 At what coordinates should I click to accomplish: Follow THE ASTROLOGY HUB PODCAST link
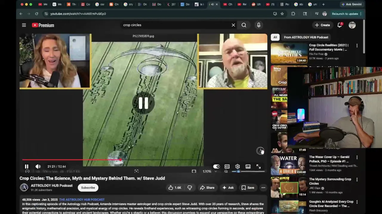pos(82,200)
